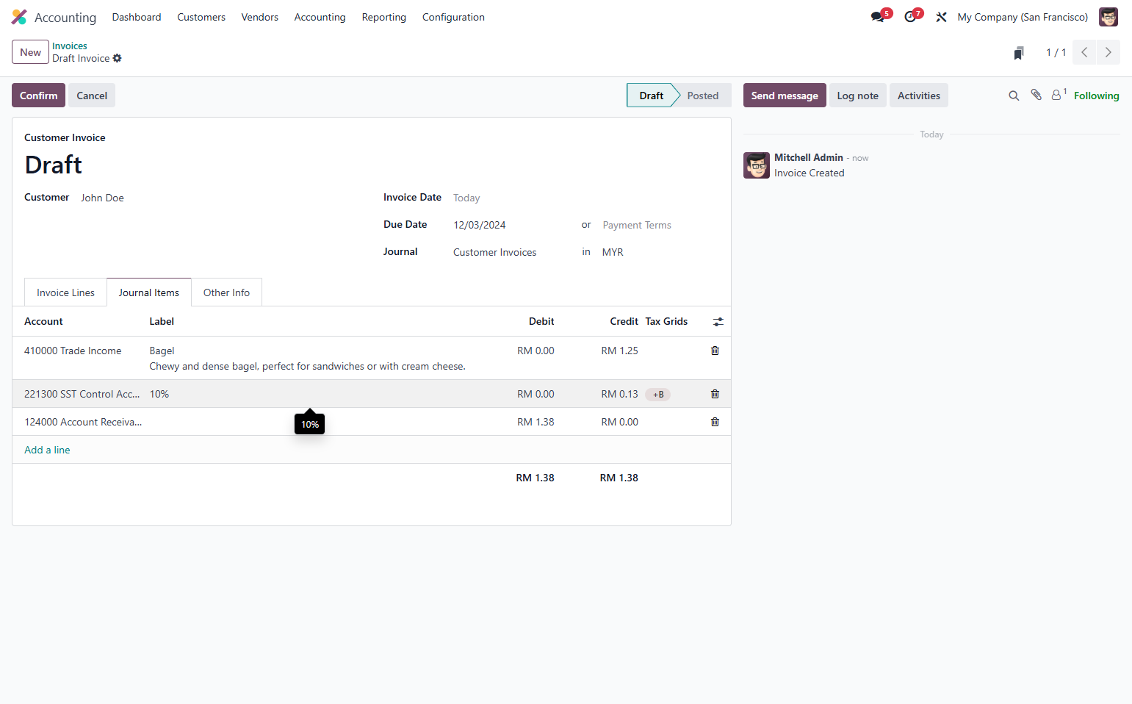The image size is (1132, 704).
Task: Click the bookmark icon near record pager
Action: [x=1019, y=53]
